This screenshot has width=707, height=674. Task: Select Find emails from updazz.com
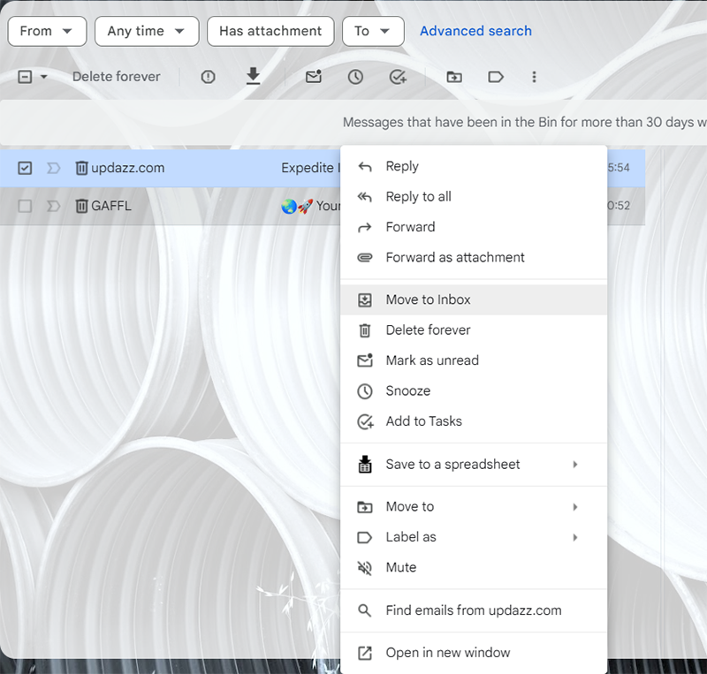[474, 610]
